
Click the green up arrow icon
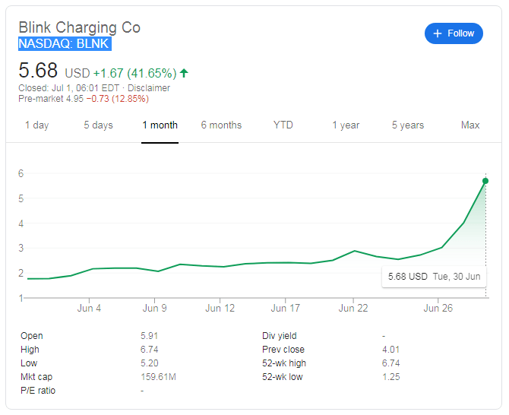click(x=184, y=73)
